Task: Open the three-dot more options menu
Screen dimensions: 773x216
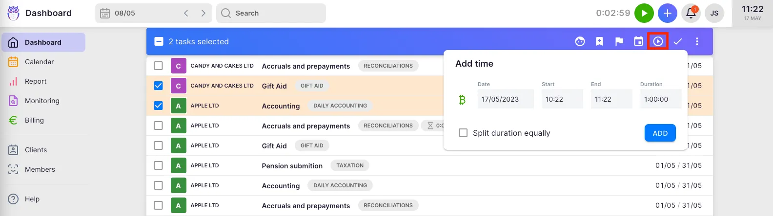Action: coord(697,42)
